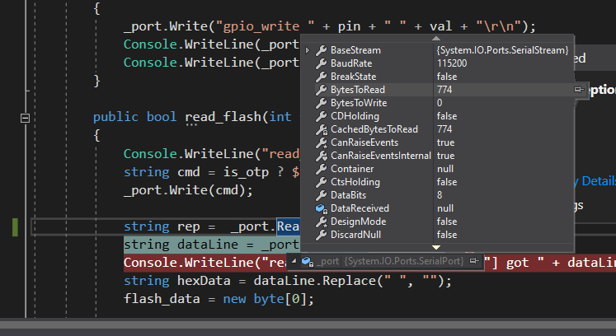Click the Container value null
616x336 pixels.
click(x=445, y=169)
